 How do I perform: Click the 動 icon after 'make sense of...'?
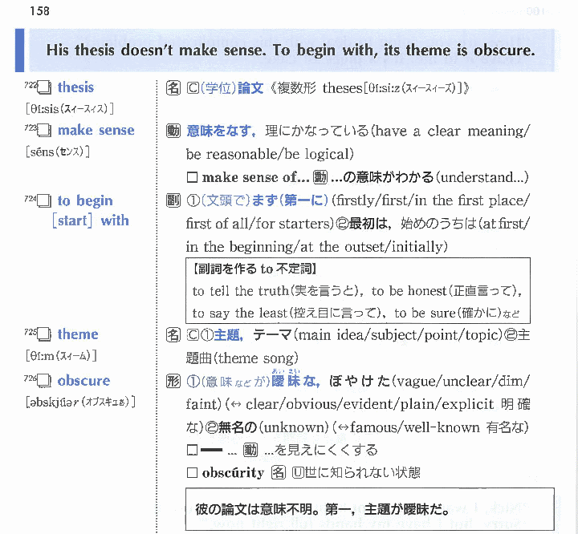tap(320, 177)
